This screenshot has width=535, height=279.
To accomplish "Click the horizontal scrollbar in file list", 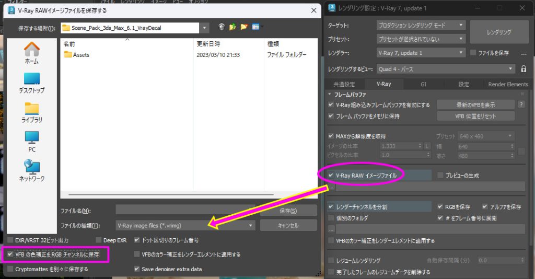I will click(171, 195).
